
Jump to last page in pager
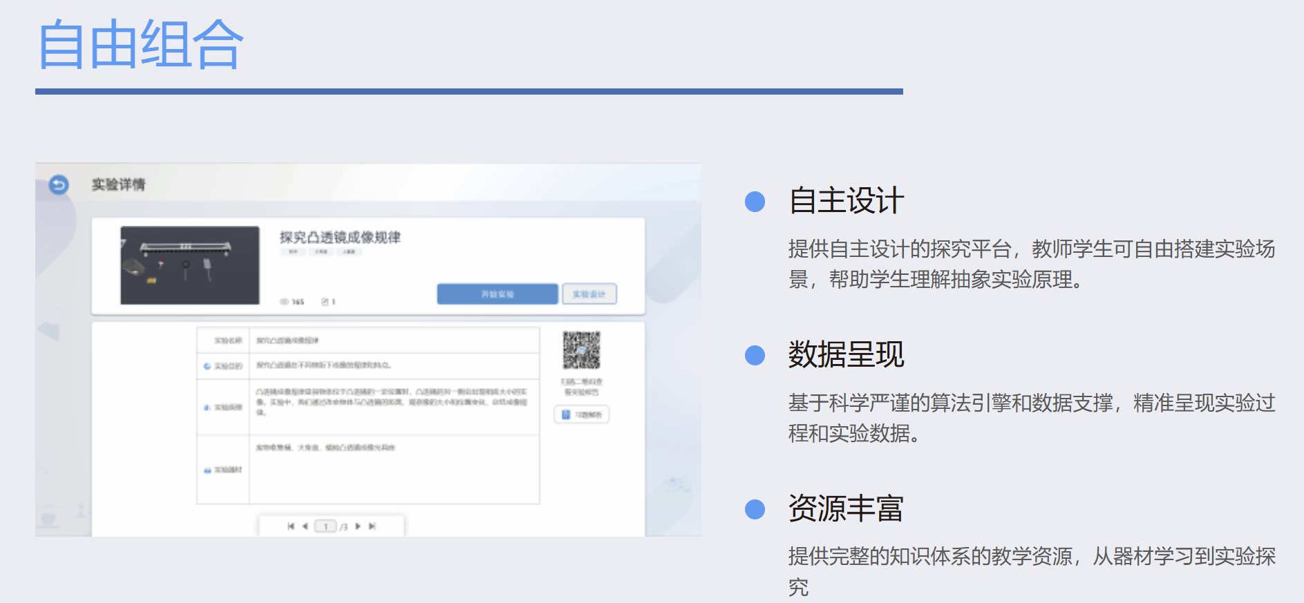point(372,526)
